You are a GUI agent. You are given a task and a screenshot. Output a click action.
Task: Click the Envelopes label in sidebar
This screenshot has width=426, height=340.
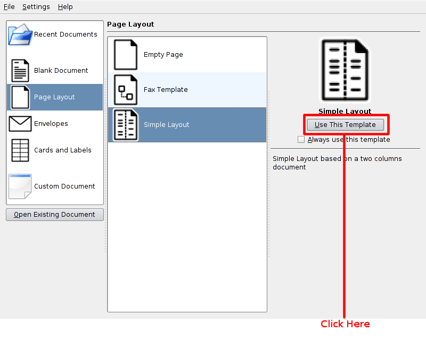(51, 124)
